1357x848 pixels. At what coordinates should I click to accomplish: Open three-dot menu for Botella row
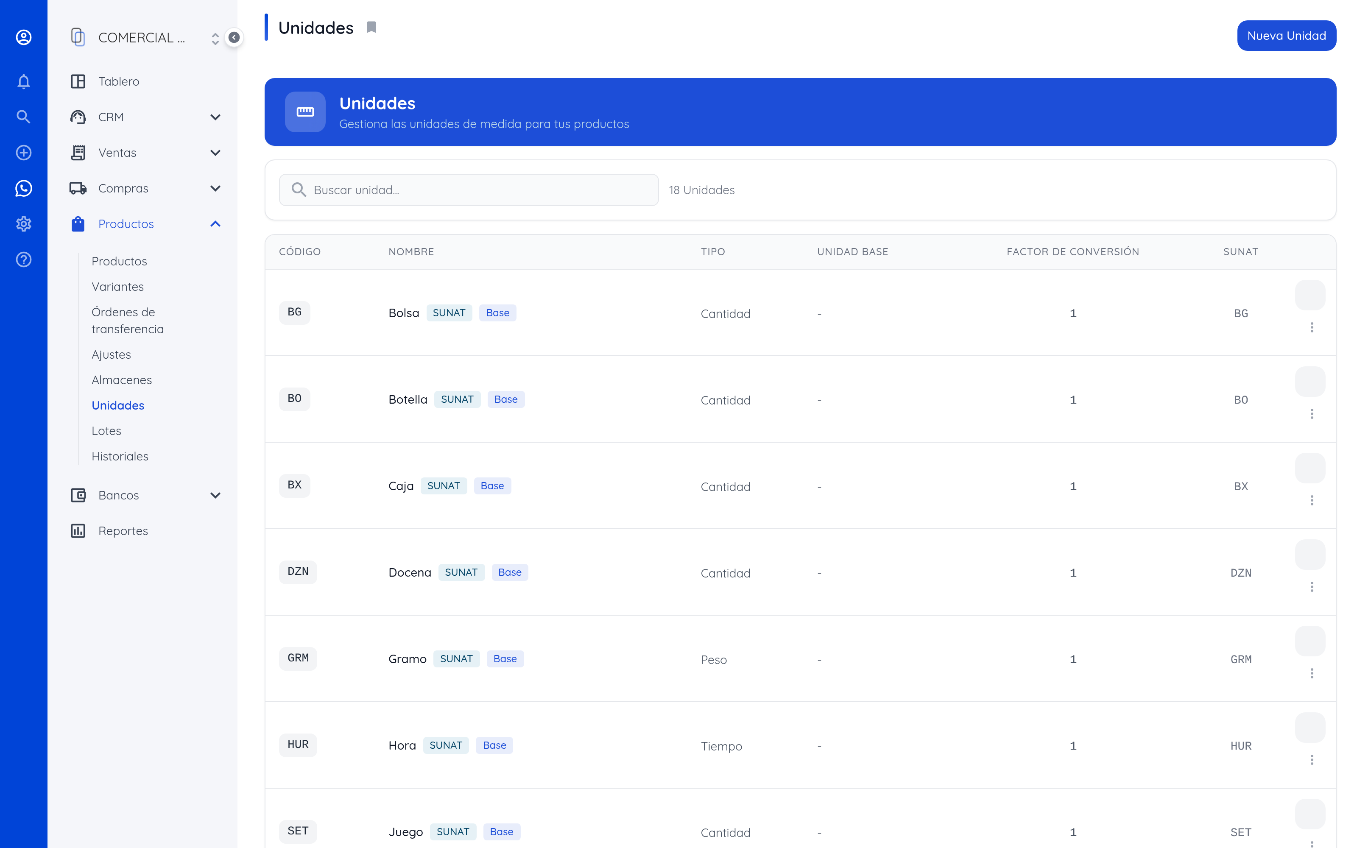point(1312,413)
